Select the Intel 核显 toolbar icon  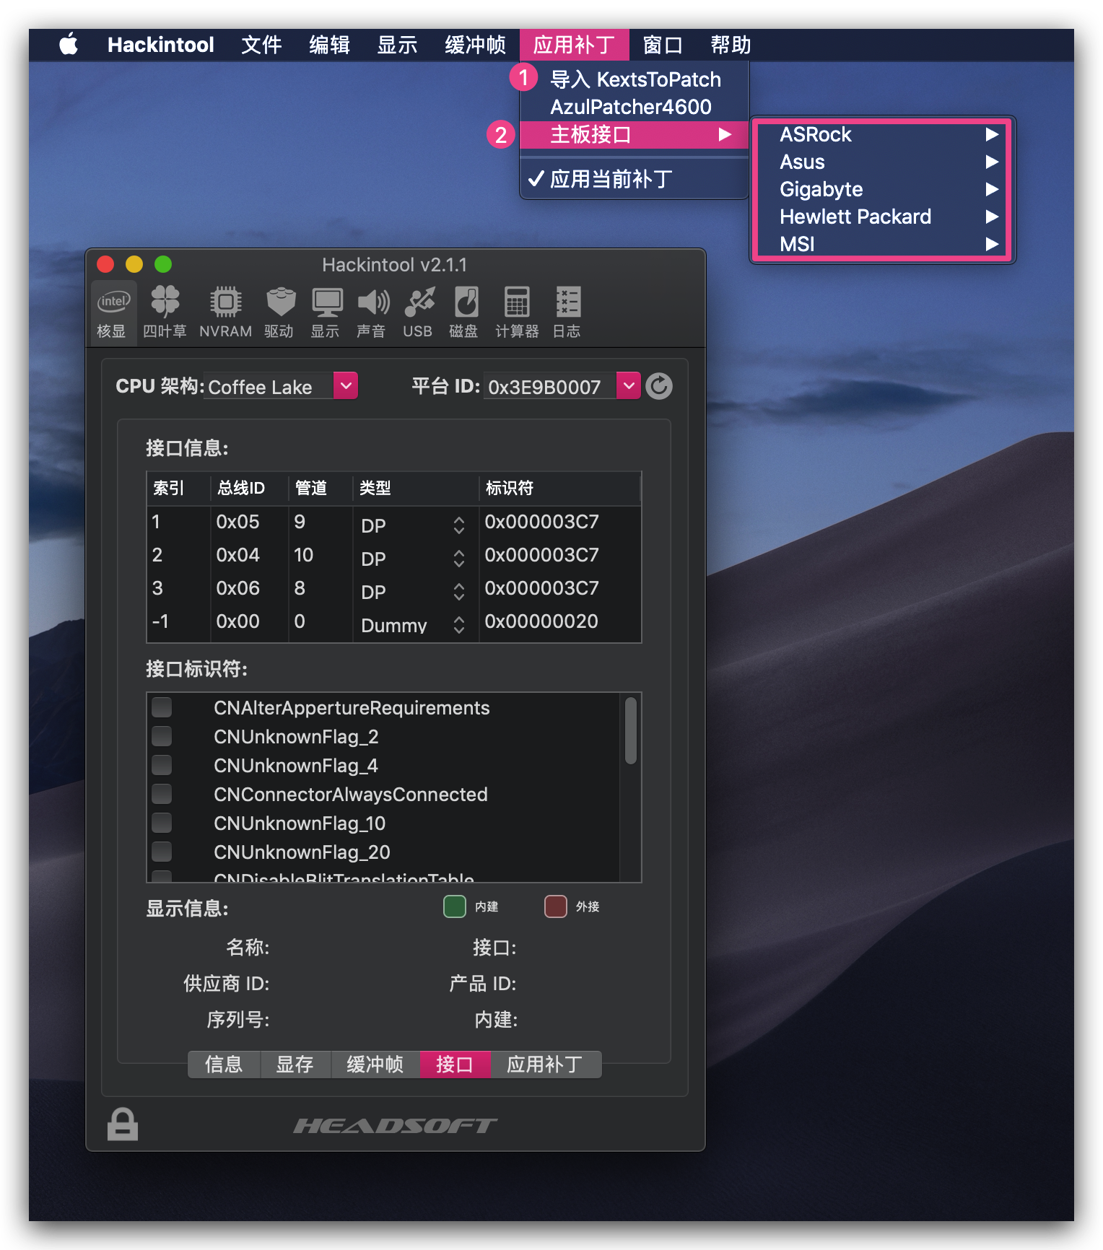tap(113, 312)
